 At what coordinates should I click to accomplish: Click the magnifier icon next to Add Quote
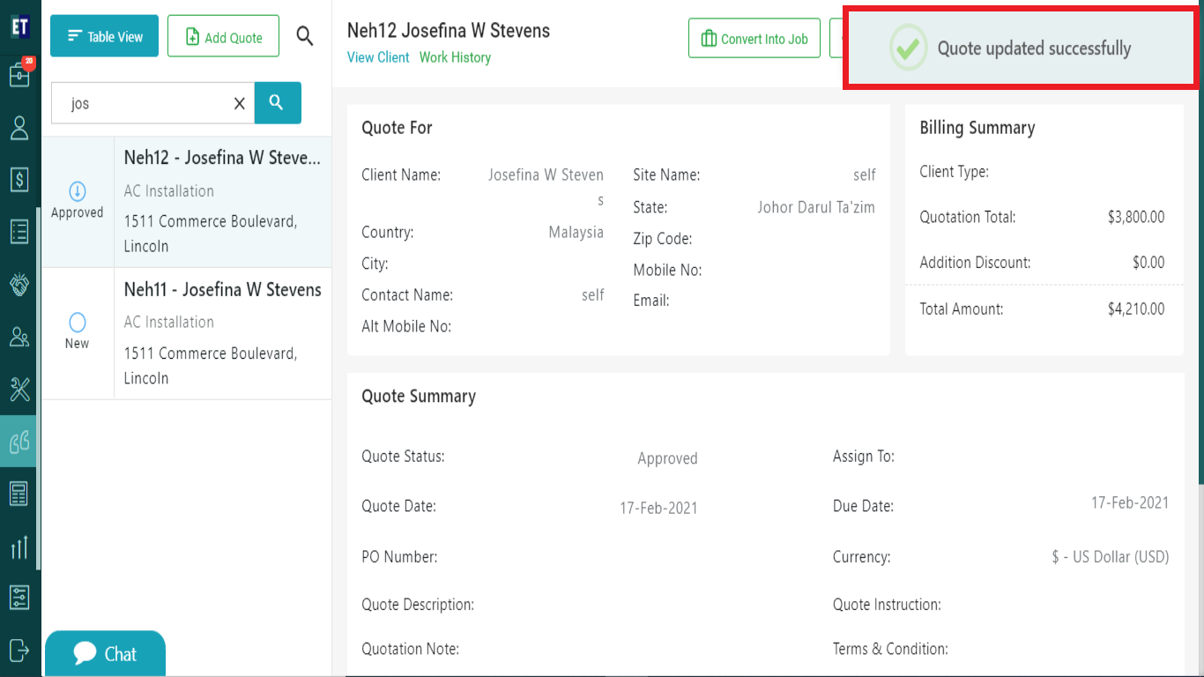(305, 36)
